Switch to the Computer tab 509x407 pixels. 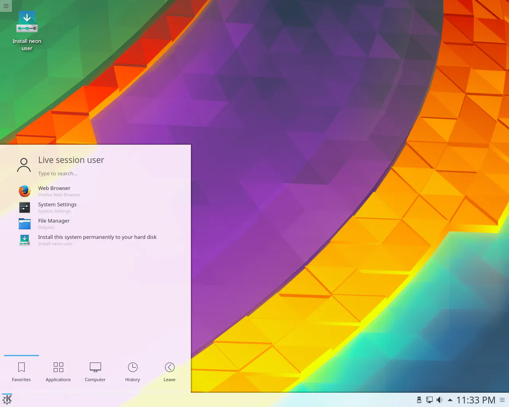pos(95,372)
